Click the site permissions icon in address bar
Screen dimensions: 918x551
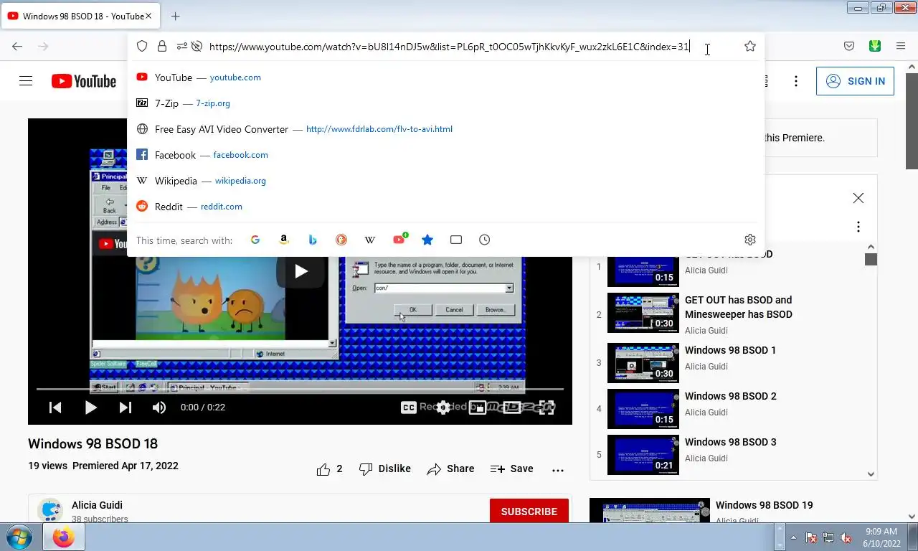(181, 47)
